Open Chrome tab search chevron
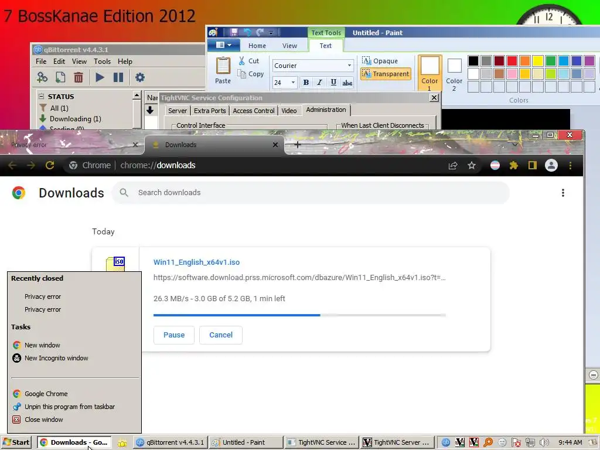The width and height of the screenshot is (600, 450). pyautogui.click(x=515, y=145)
